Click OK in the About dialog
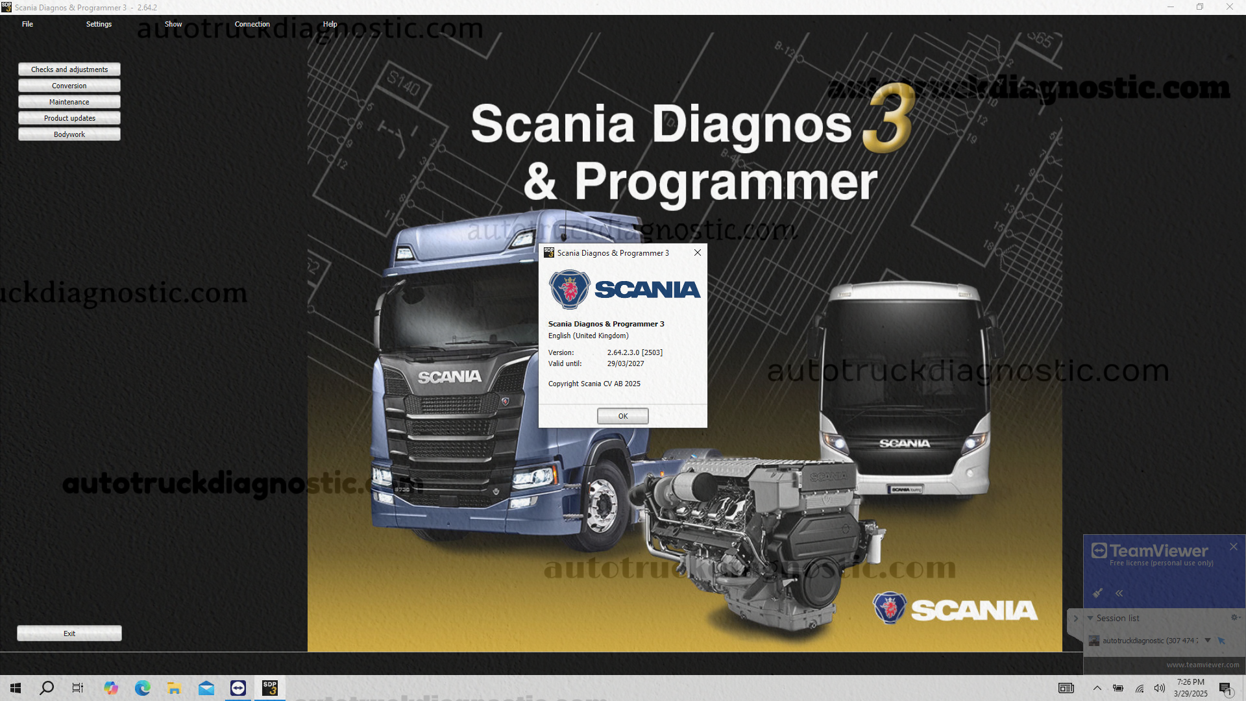 point(622,416)
